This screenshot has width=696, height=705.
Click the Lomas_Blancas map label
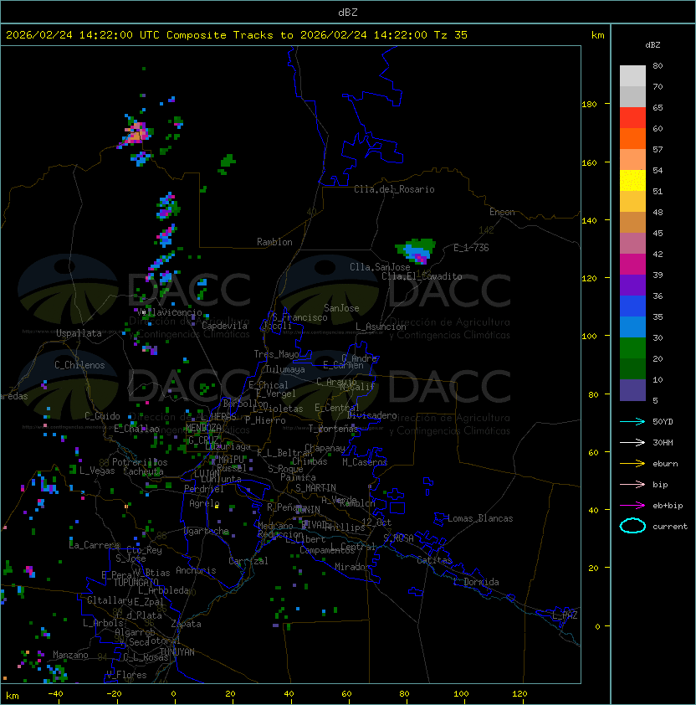[x=480, y=518]
